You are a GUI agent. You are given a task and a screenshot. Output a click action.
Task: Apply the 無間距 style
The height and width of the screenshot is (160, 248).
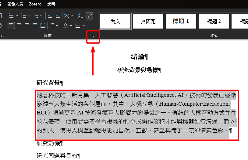point(148,21)
